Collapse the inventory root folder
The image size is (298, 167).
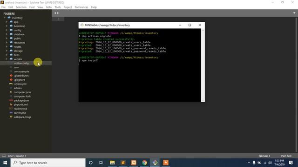coord(5,18)
